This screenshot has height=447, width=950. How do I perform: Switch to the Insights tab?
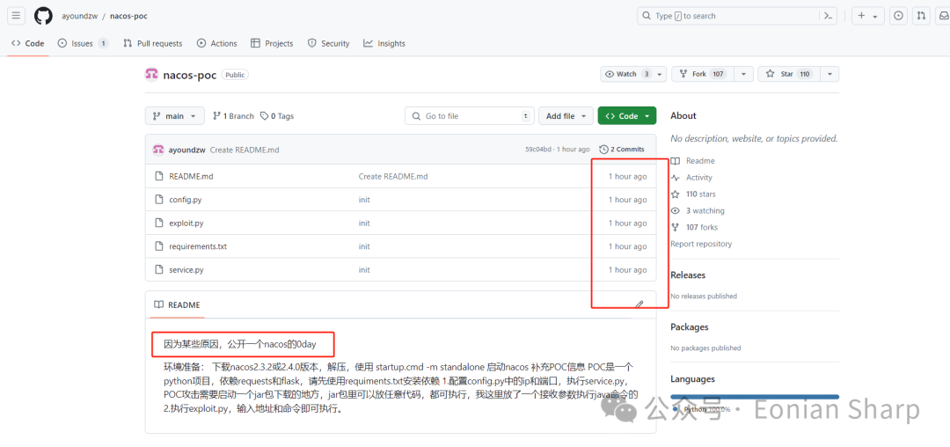[x=384, y=44]
